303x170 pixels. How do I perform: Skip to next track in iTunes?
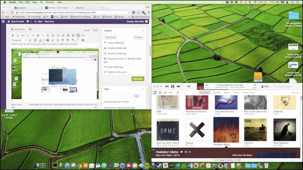coord(179,86)
